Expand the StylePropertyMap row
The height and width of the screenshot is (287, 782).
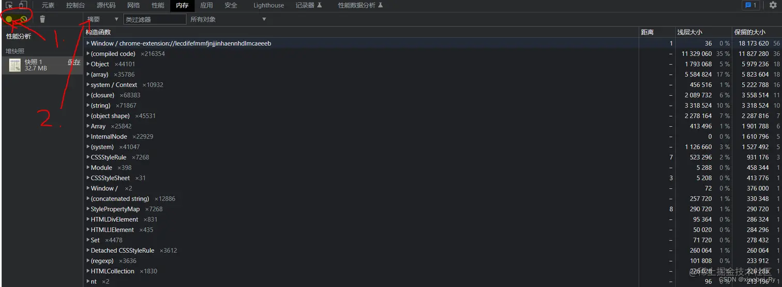point(88,209)
